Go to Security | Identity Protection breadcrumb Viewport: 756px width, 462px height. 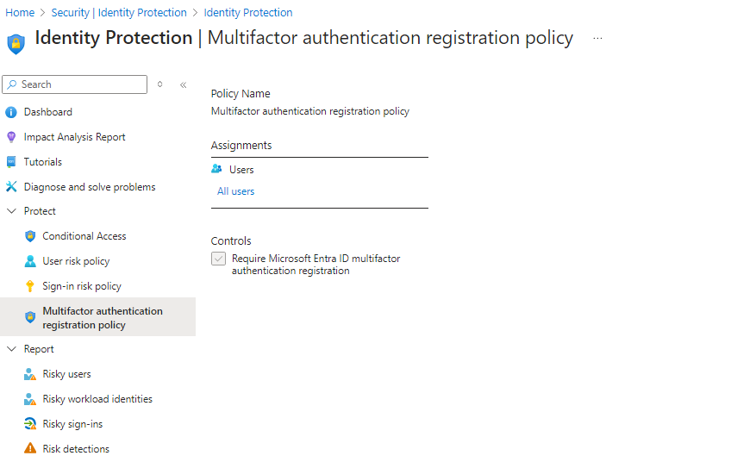click(119, 13)
